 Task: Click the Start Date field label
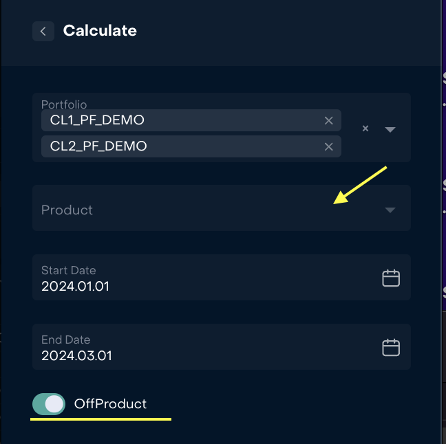(x=68, y=270)
